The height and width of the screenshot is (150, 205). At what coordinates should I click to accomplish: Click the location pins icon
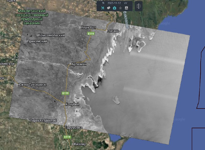coord(108,8)
